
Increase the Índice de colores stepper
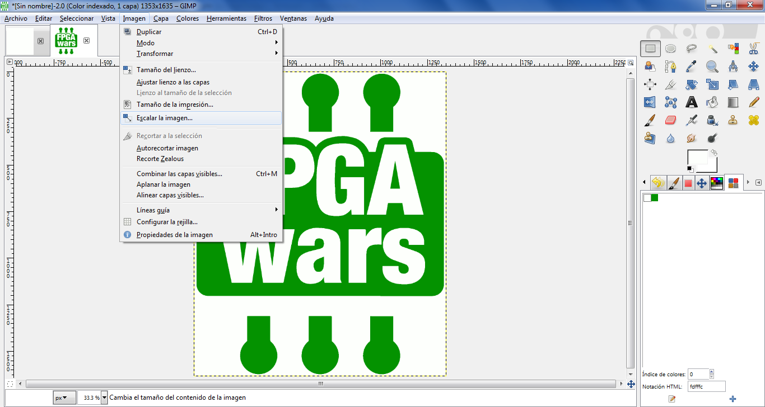[712, 372]
